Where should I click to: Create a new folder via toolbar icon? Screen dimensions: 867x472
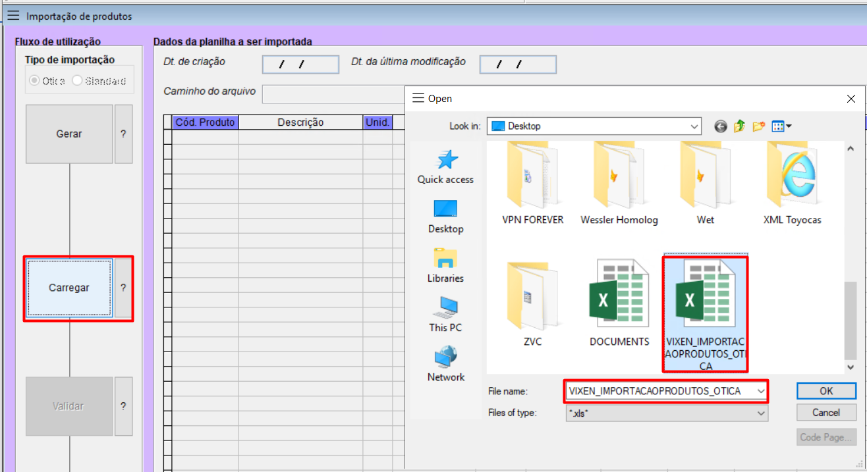(x=758, y=126)
